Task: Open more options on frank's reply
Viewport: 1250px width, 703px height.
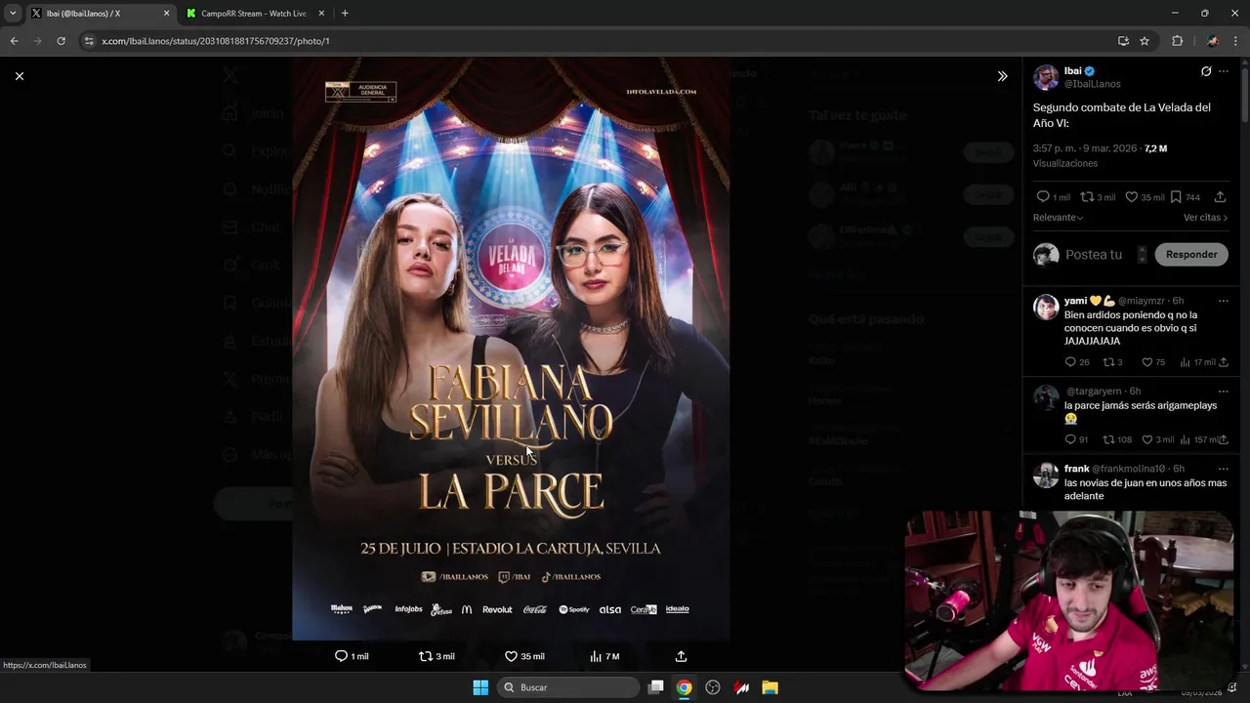Action: pyautogui.click(x=1224, y=469)
